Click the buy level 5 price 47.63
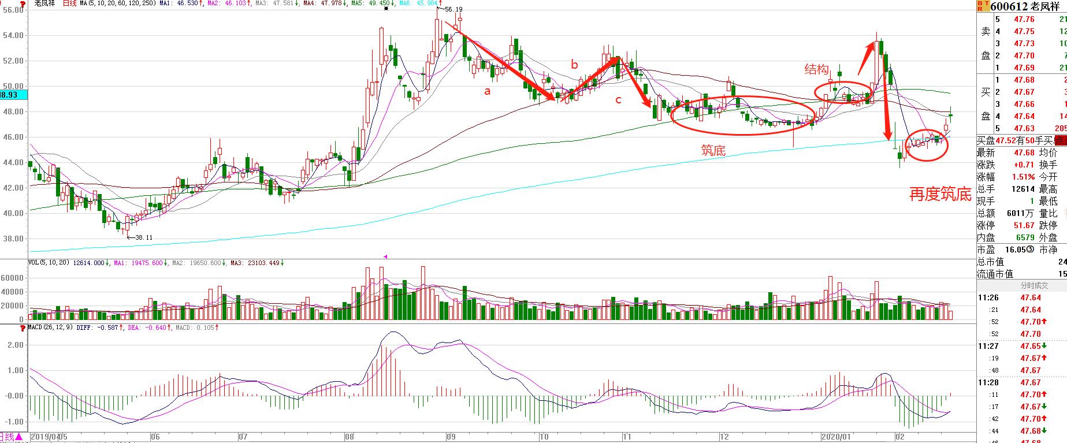Image resolution: width=1067 pixels, height=443 pixels. (x=1024, y=128)
